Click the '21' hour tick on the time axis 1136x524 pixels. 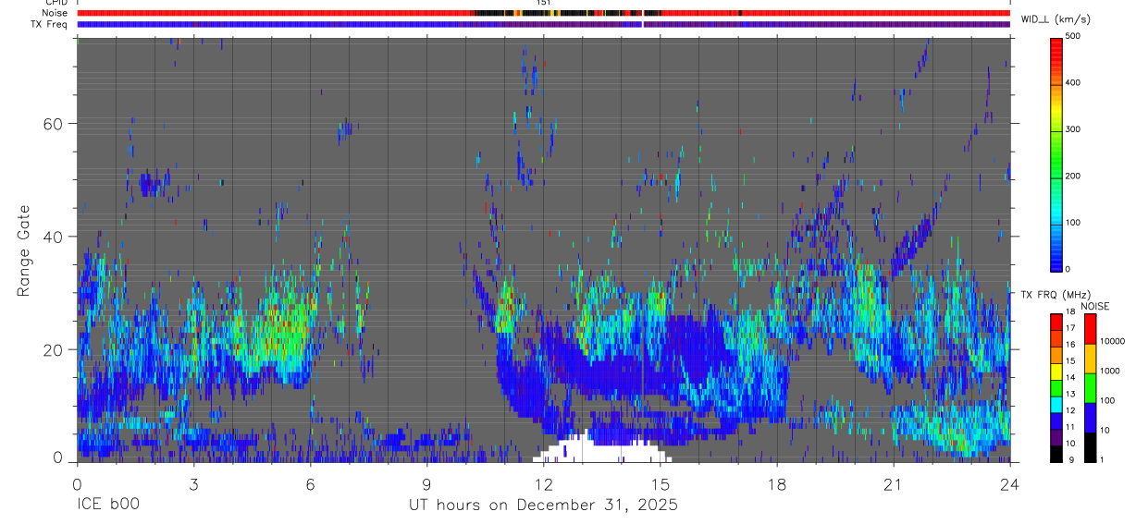[x=893, y=483]
